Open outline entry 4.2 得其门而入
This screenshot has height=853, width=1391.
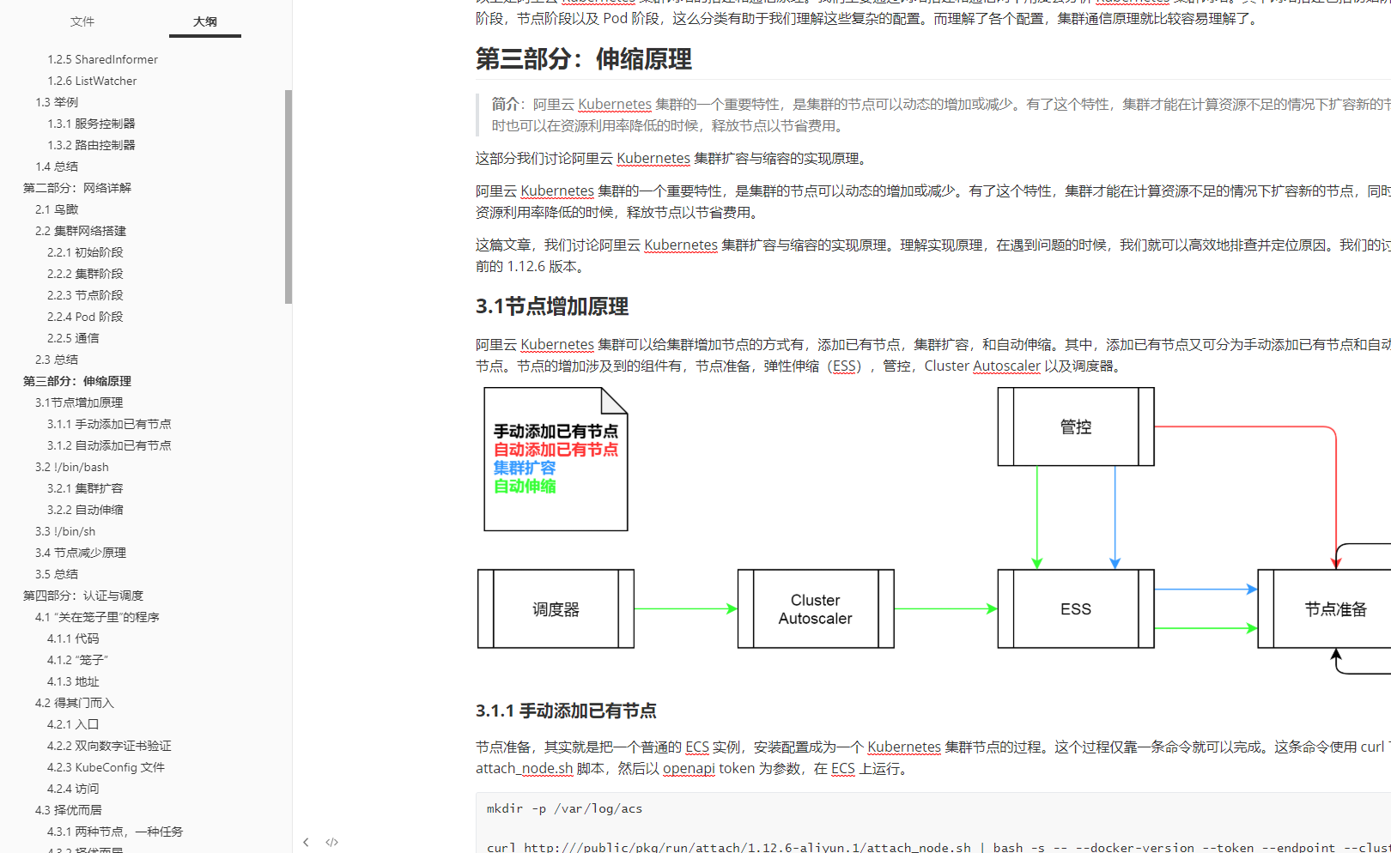[75, 703]
